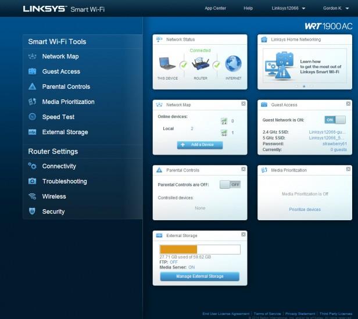Click the Home Networking banner image
358x319 pixels.
(305, 66)
